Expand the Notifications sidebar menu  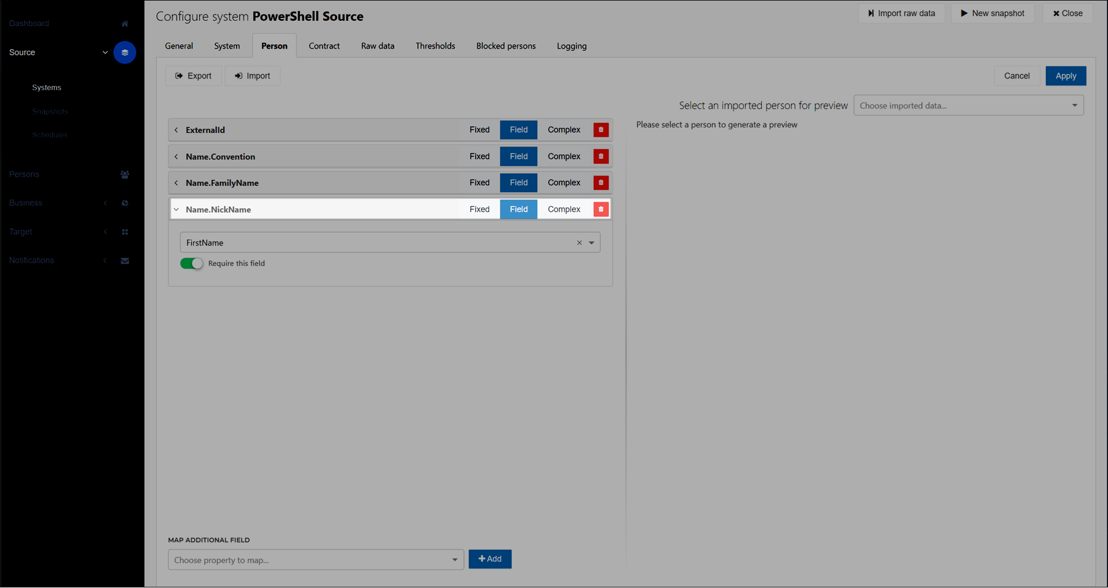[x=105, y=261]
